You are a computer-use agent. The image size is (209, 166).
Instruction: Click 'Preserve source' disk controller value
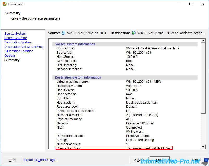[138, 136]
